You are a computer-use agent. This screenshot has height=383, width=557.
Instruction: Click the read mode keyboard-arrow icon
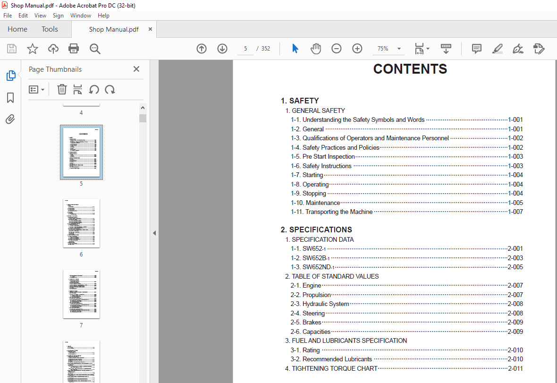tap(446, 49)
